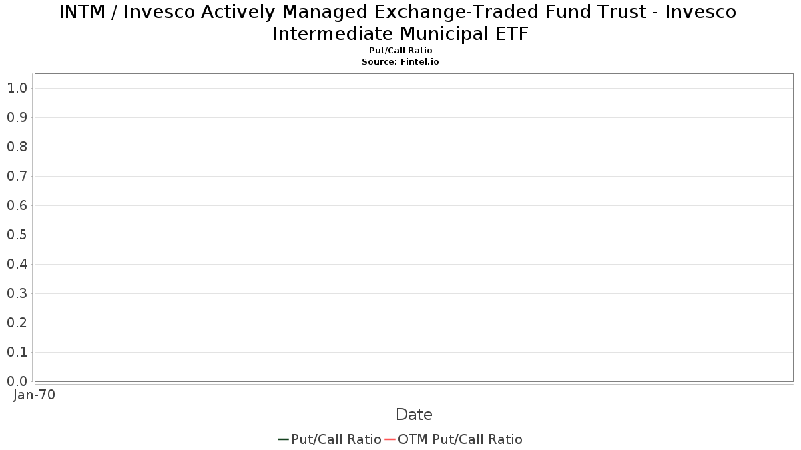
Task: Click the 0.1 y-axis tick label
Action: click(17, 352)
